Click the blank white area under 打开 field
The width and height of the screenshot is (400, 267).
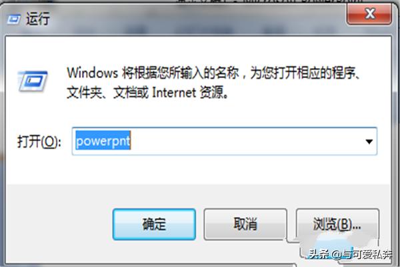tap(199, 169)
